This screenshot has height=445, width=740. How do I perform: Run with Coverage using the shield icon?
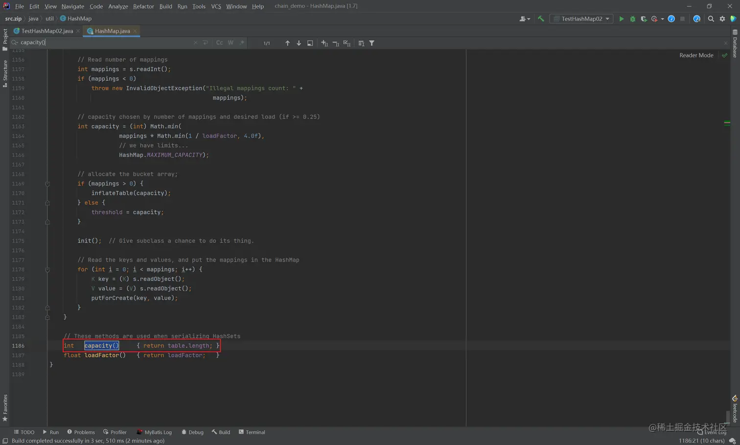pos(644,19)
